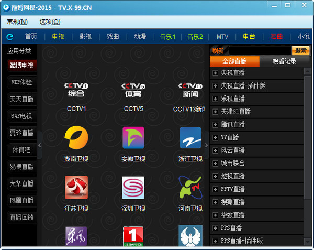Select 夏玲直播 category
This screenshot has width=314, height=250.
21,133
